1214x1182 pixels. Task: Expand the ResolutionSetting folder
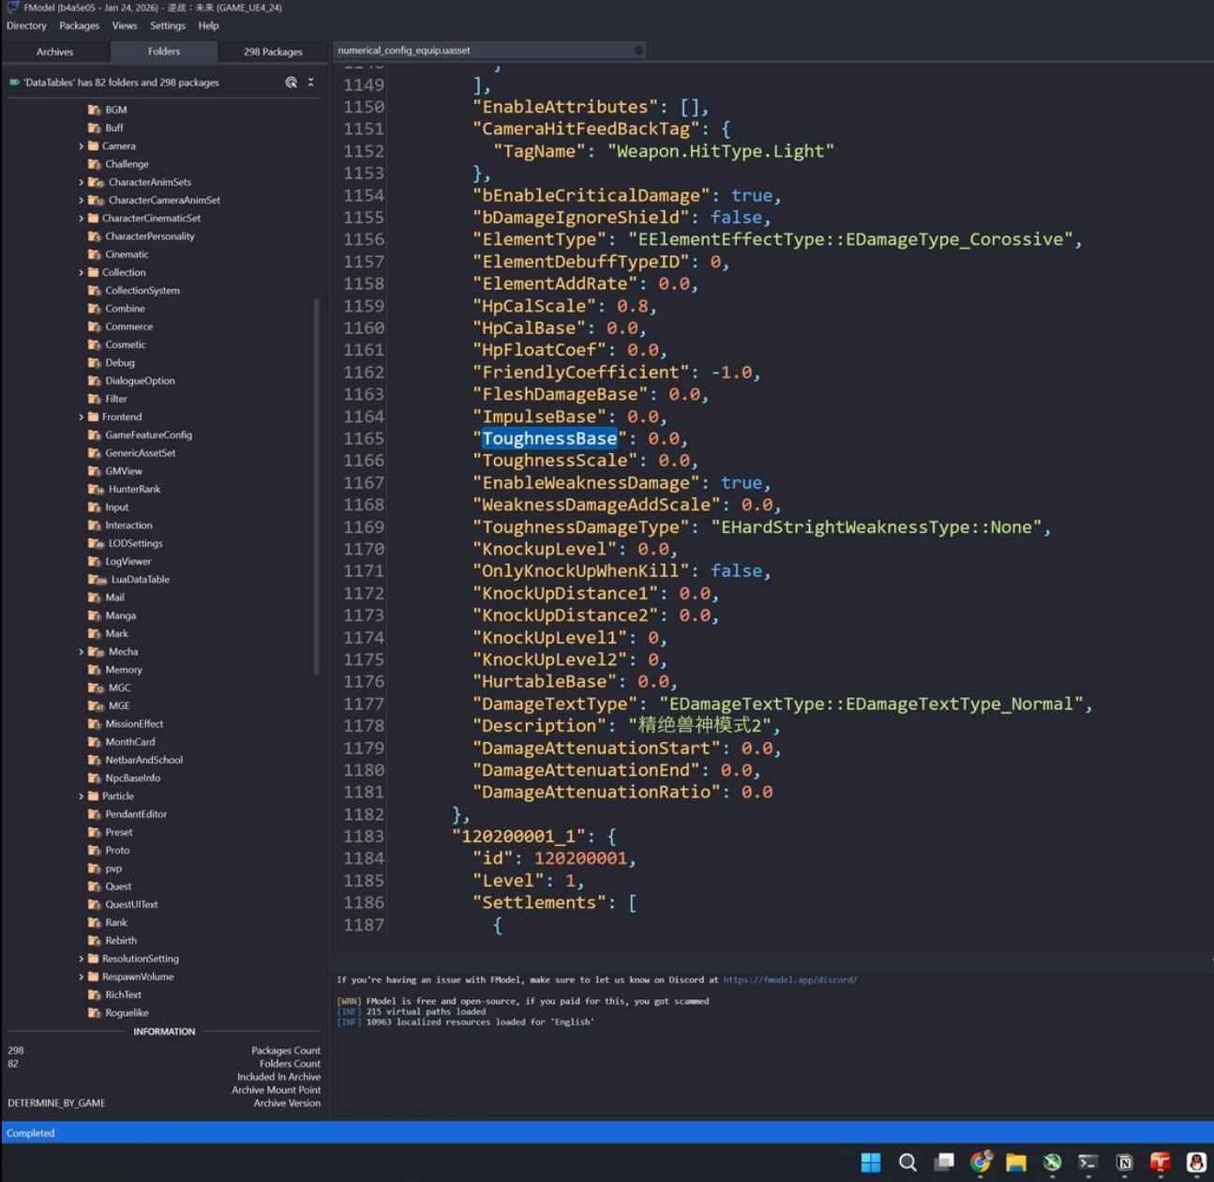pyautogui.click(x=82, y=959)
